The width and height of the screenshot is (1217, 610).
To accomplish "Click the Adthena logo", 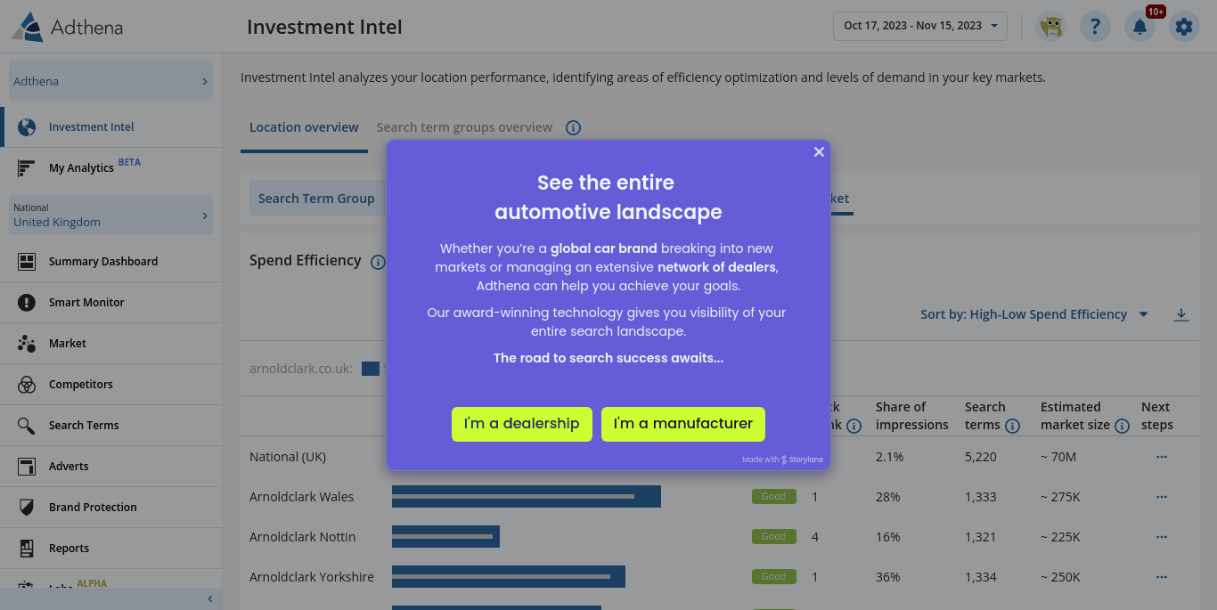I will pos(67,27).
